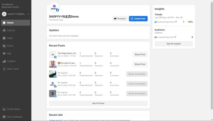Click the Inbox chat bubble icon
Viewport: 213px width, 121px height.
click(4, 38)
